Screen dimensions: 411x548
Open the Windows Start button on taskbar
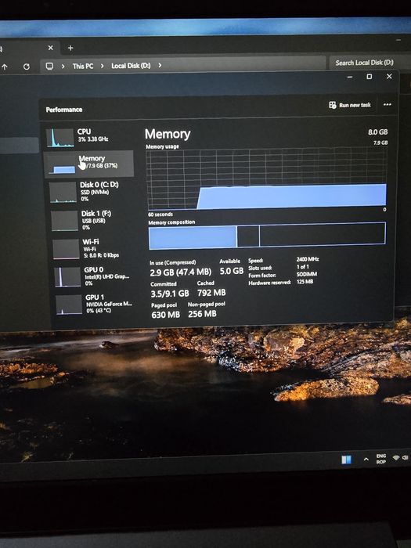(346, 460)
